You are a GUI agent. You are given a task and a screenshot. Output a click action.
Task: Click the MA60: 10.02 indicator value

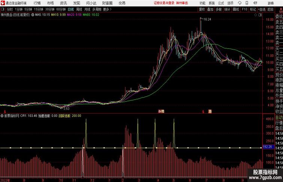(91, 15)
